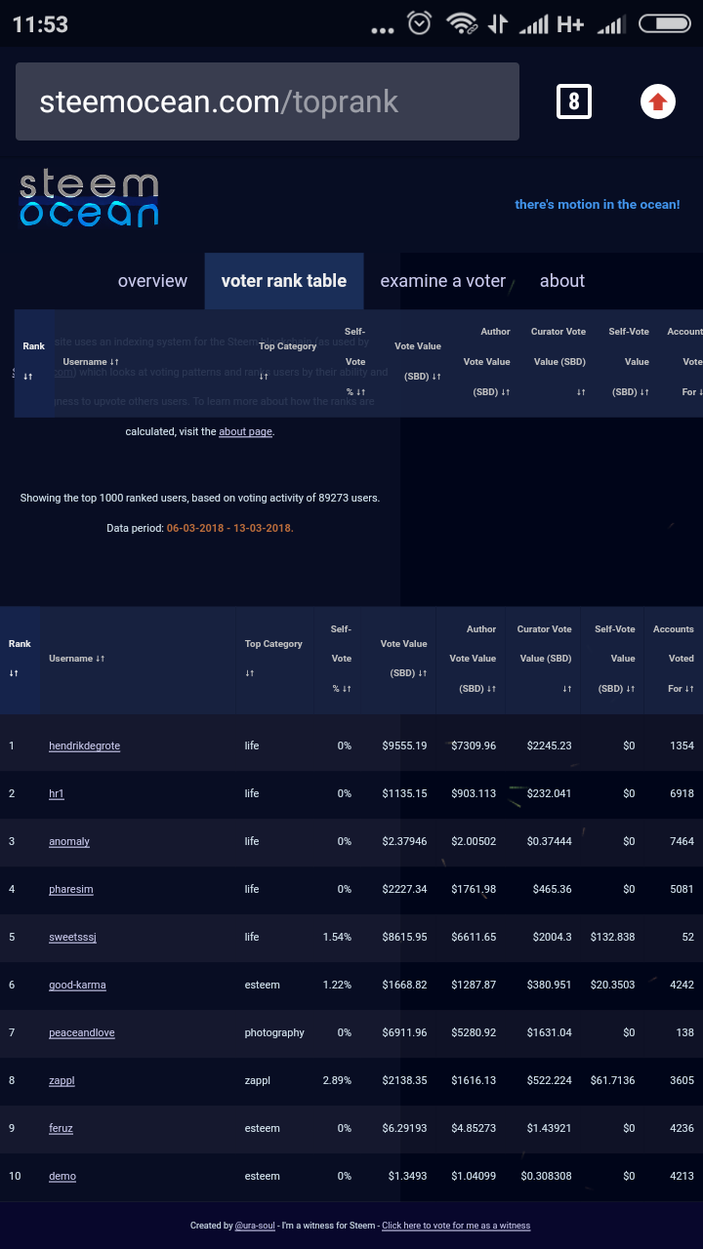Open user pharesim link
The image size is (703, 1249).
(71, 889)
